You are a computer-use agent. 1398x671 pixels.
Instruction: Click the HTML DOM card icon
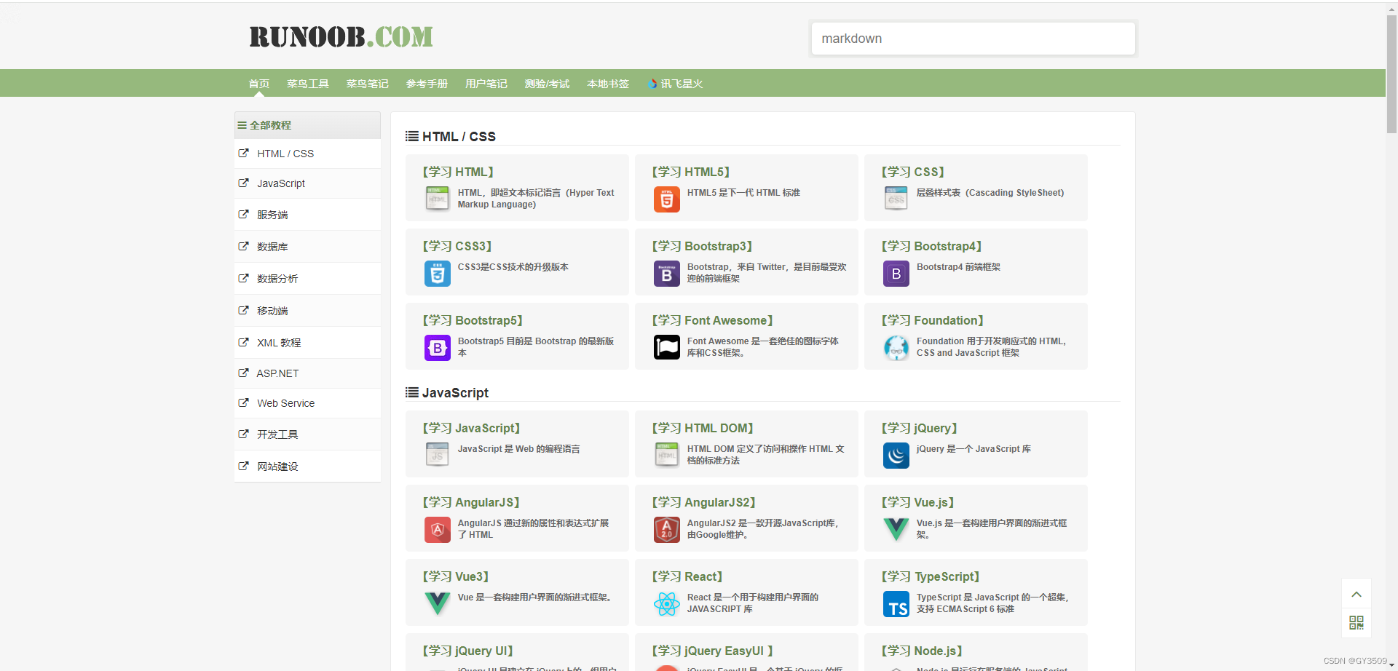[666, 455]
